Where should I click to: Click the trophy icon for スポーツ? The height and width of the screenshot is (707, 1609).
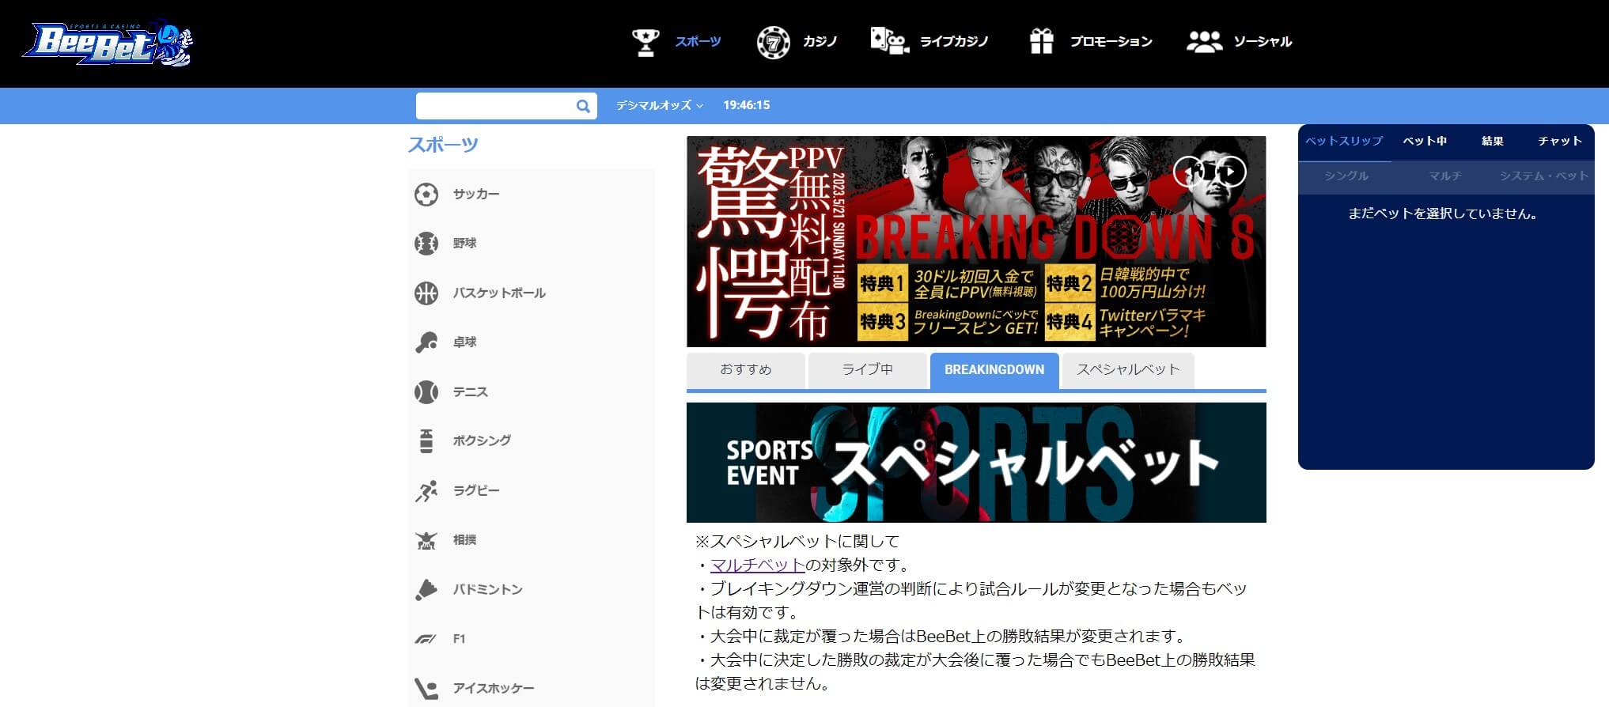click(645, 42)
